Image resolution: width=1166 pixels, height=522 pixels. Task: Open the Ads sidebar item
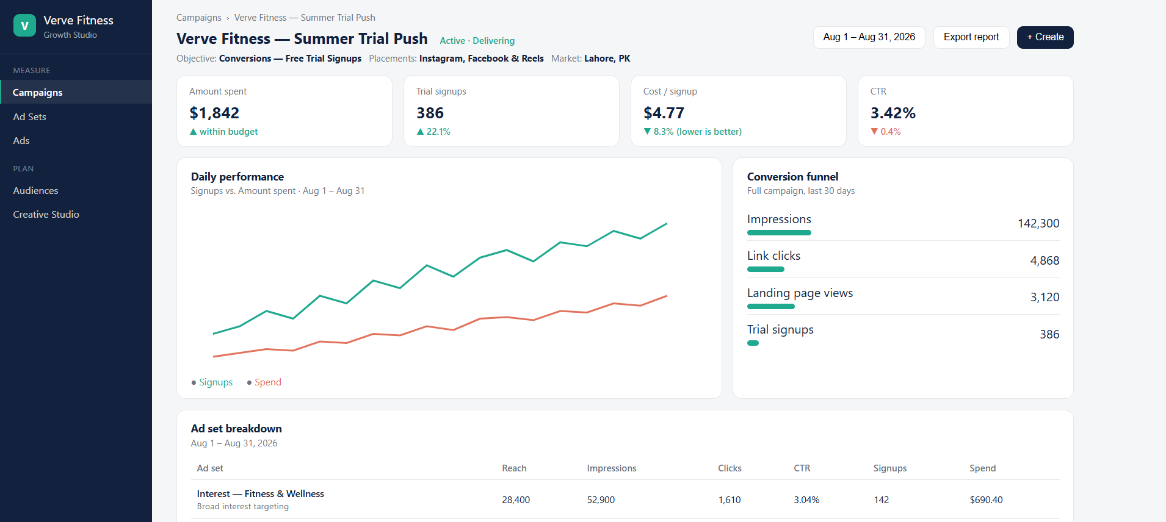click(x=76, y=140)
